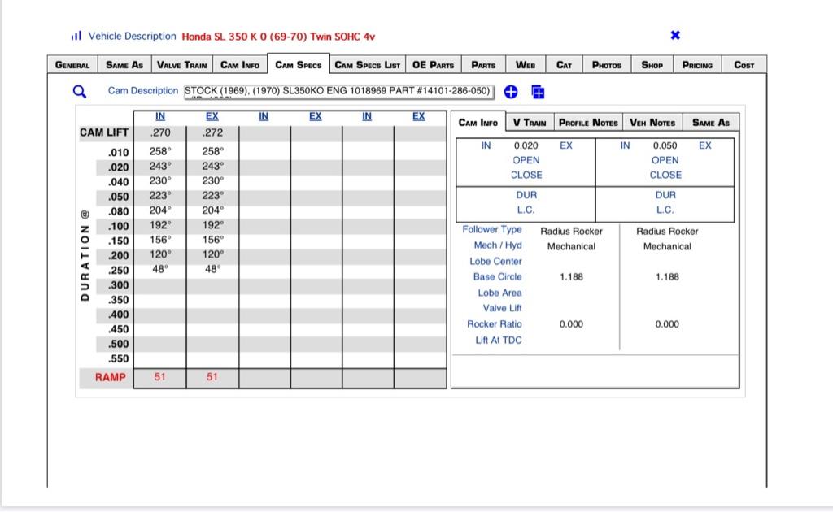Open the Same As sub-tab in right panel

pos(711,123)
